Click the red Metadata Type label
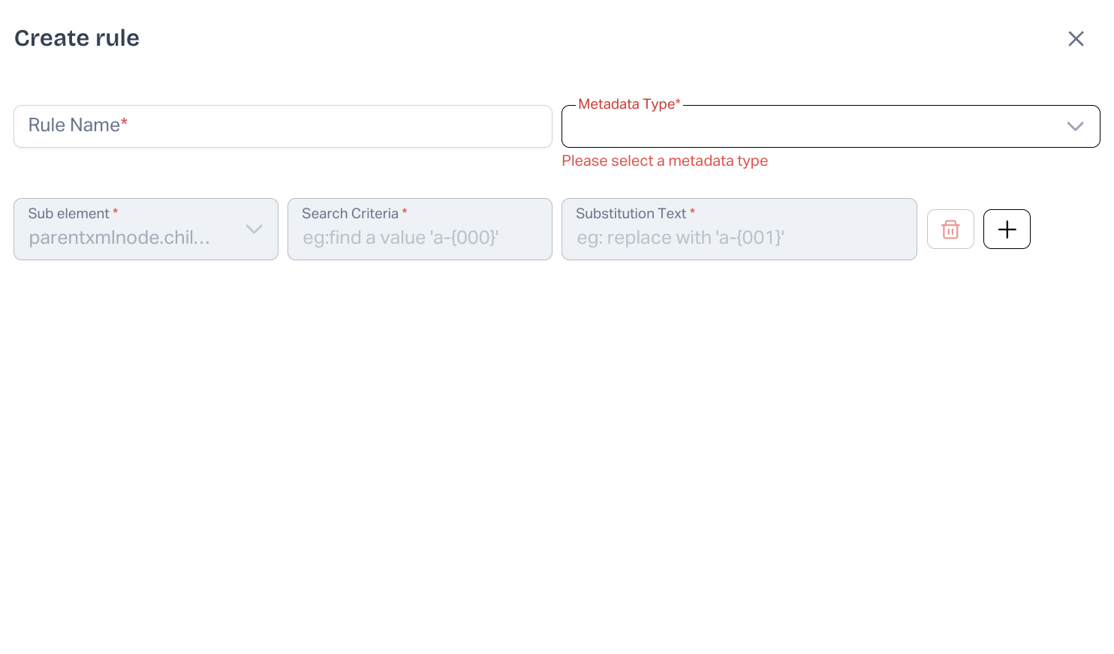This screenshot has width=1114, height=654. (629, 104)
